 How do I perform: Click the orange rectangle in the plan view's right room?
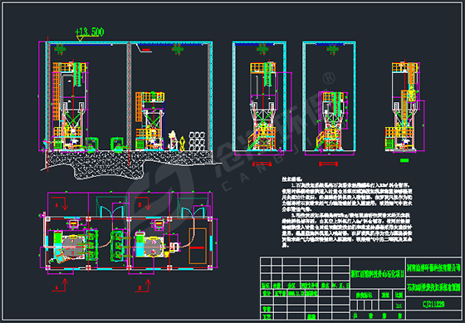(198, 246)
